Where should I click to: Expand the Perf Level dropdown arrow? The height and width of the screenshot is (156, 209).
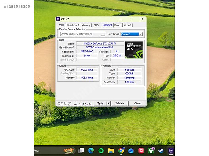(141, 34)
